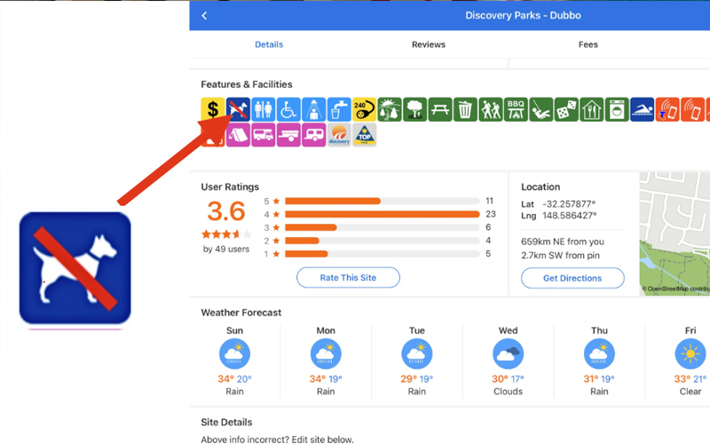Screen dimensions: 710x444
Task: Click the Discovery Parks - Dubbo title
Action: (523, 15)
